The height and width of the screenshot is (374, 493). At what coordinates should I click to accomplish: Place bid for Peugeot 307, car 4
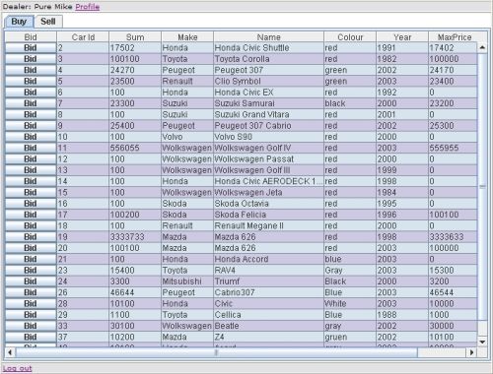(31, 70)
